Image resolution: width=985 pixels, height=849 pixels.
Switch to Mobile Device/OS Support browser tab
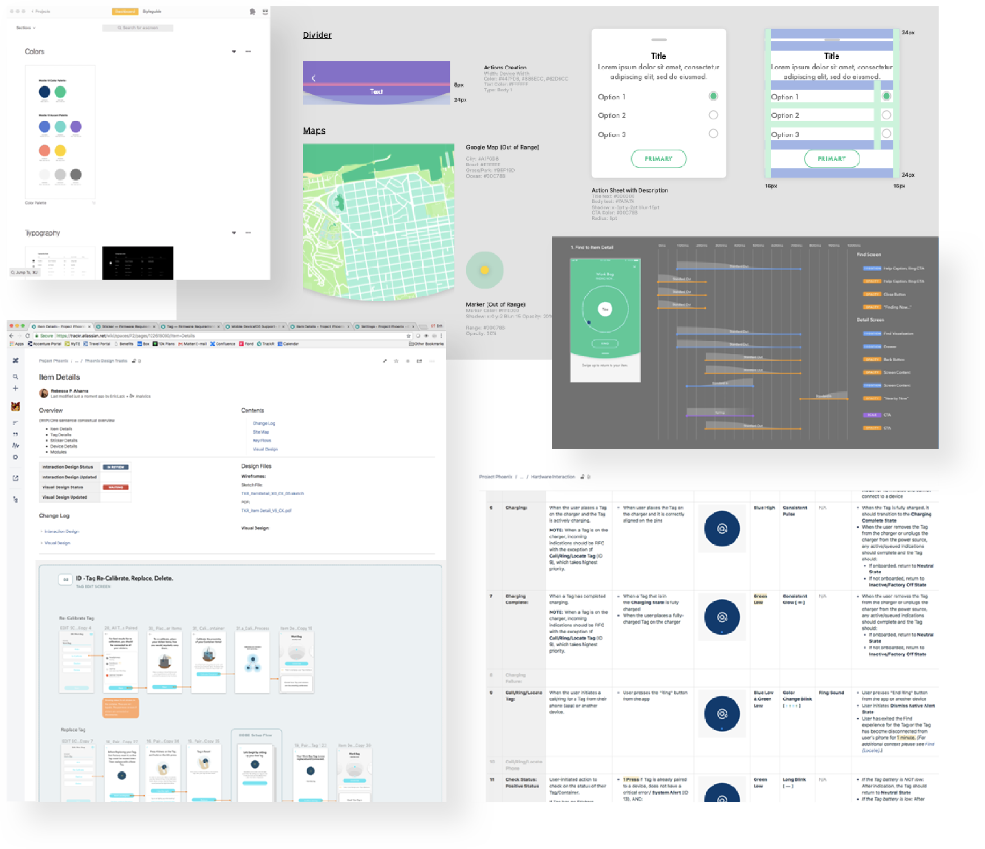pyautogui.click(x=255, y=326)
